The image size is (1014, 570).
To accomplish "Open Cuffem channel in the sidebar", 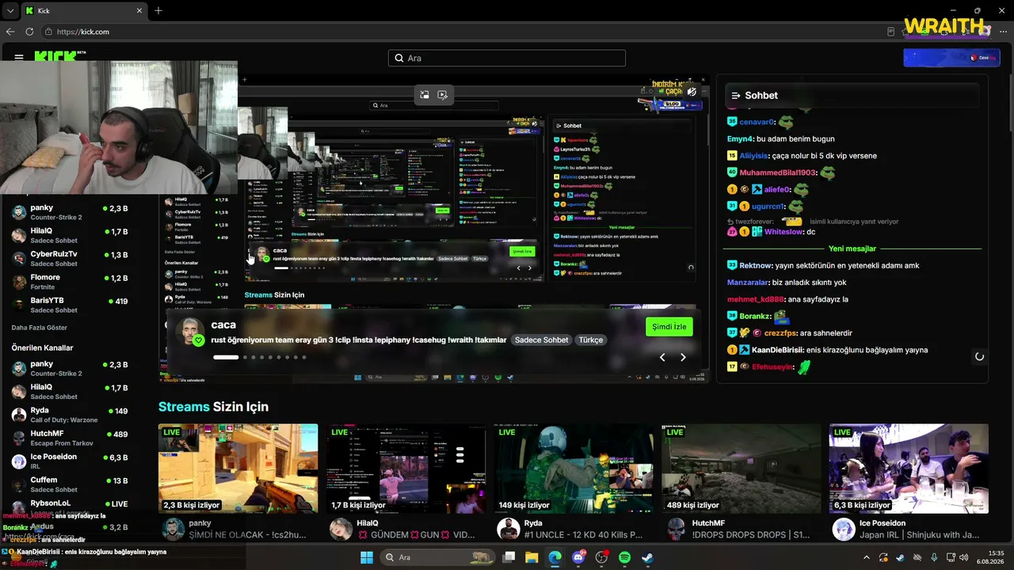I will coord(70,484).
